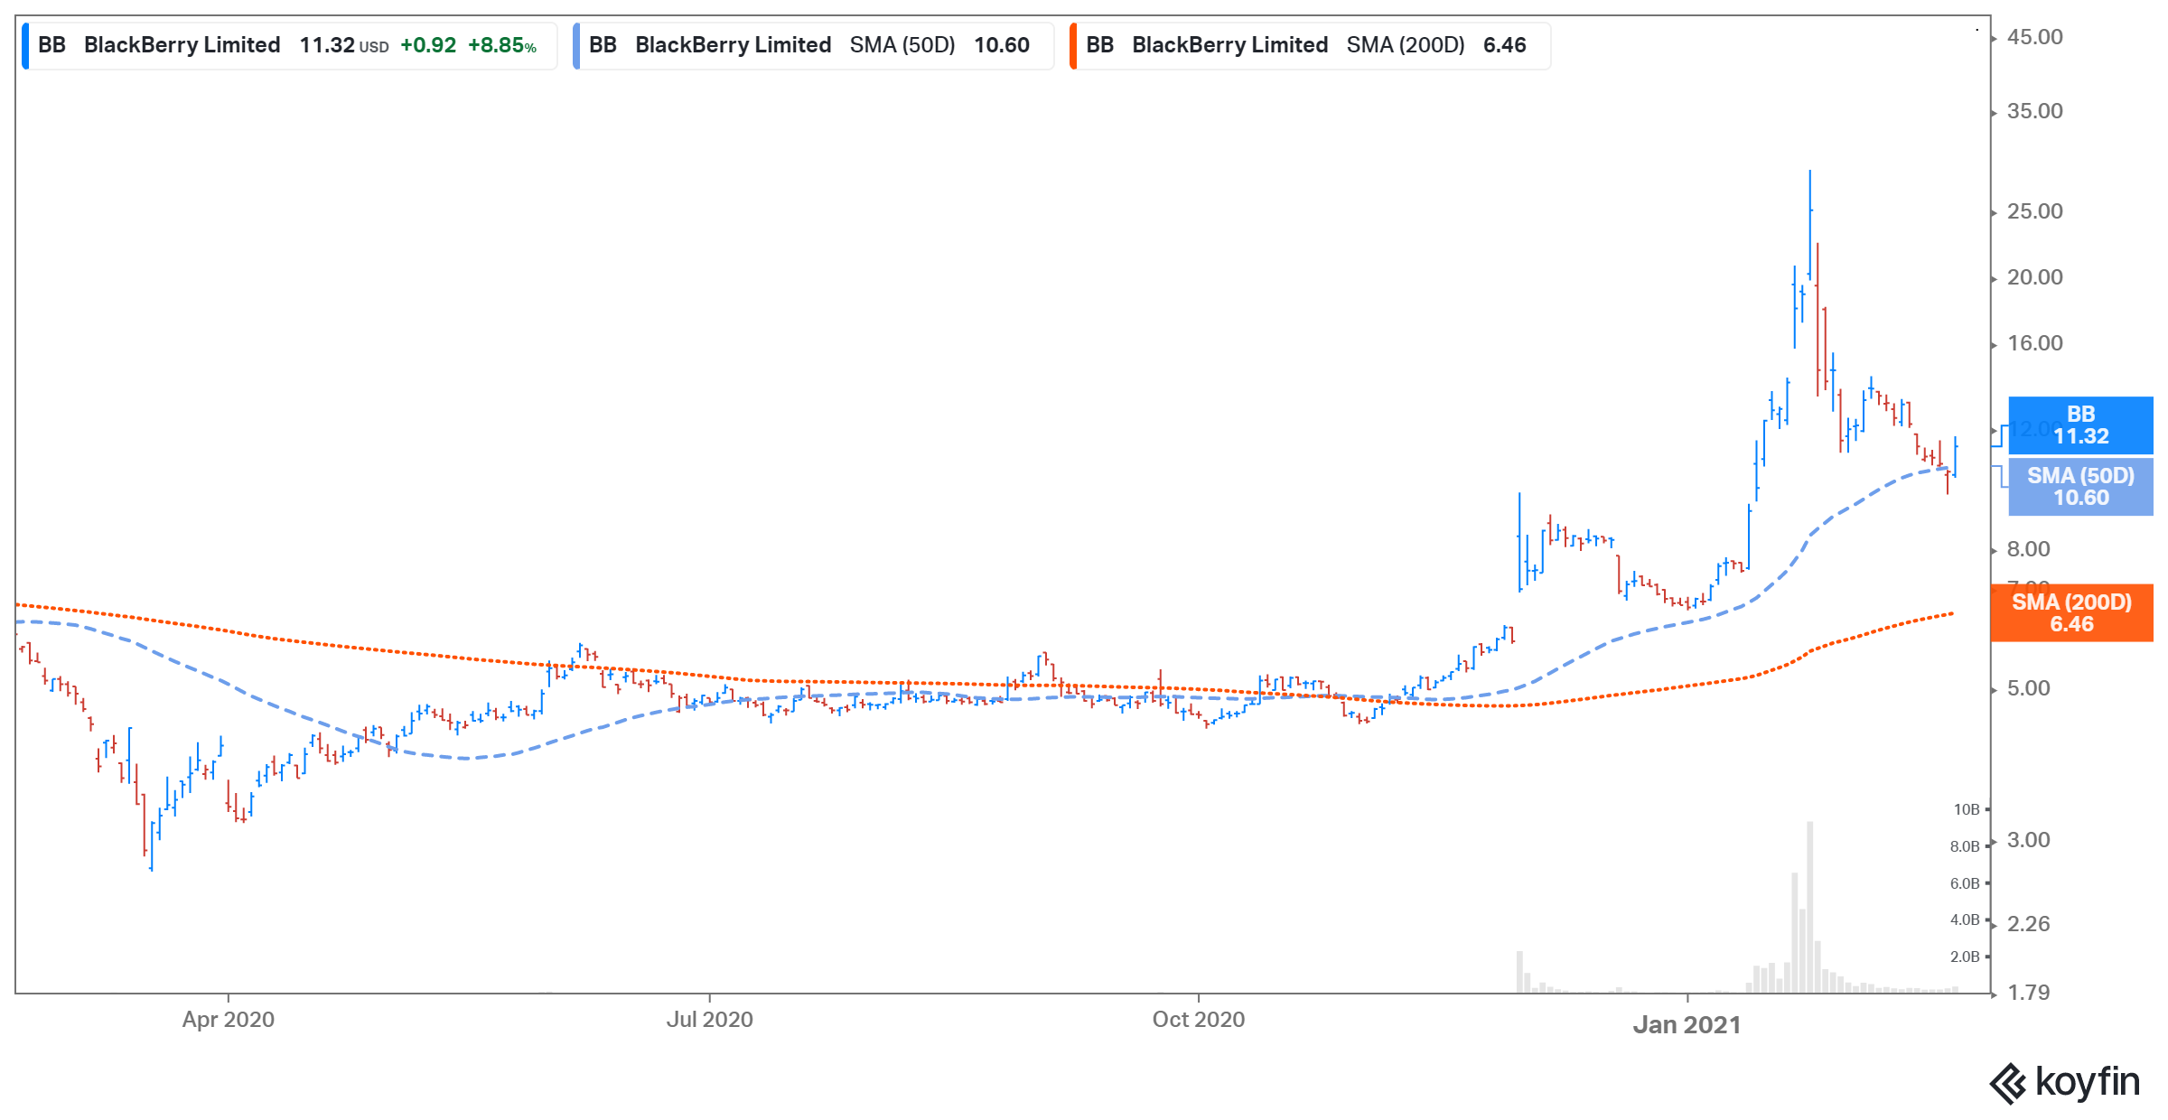Click the 25.00 price axis label
This screenshot has height=1120, width=2168.
point(2034,211)
